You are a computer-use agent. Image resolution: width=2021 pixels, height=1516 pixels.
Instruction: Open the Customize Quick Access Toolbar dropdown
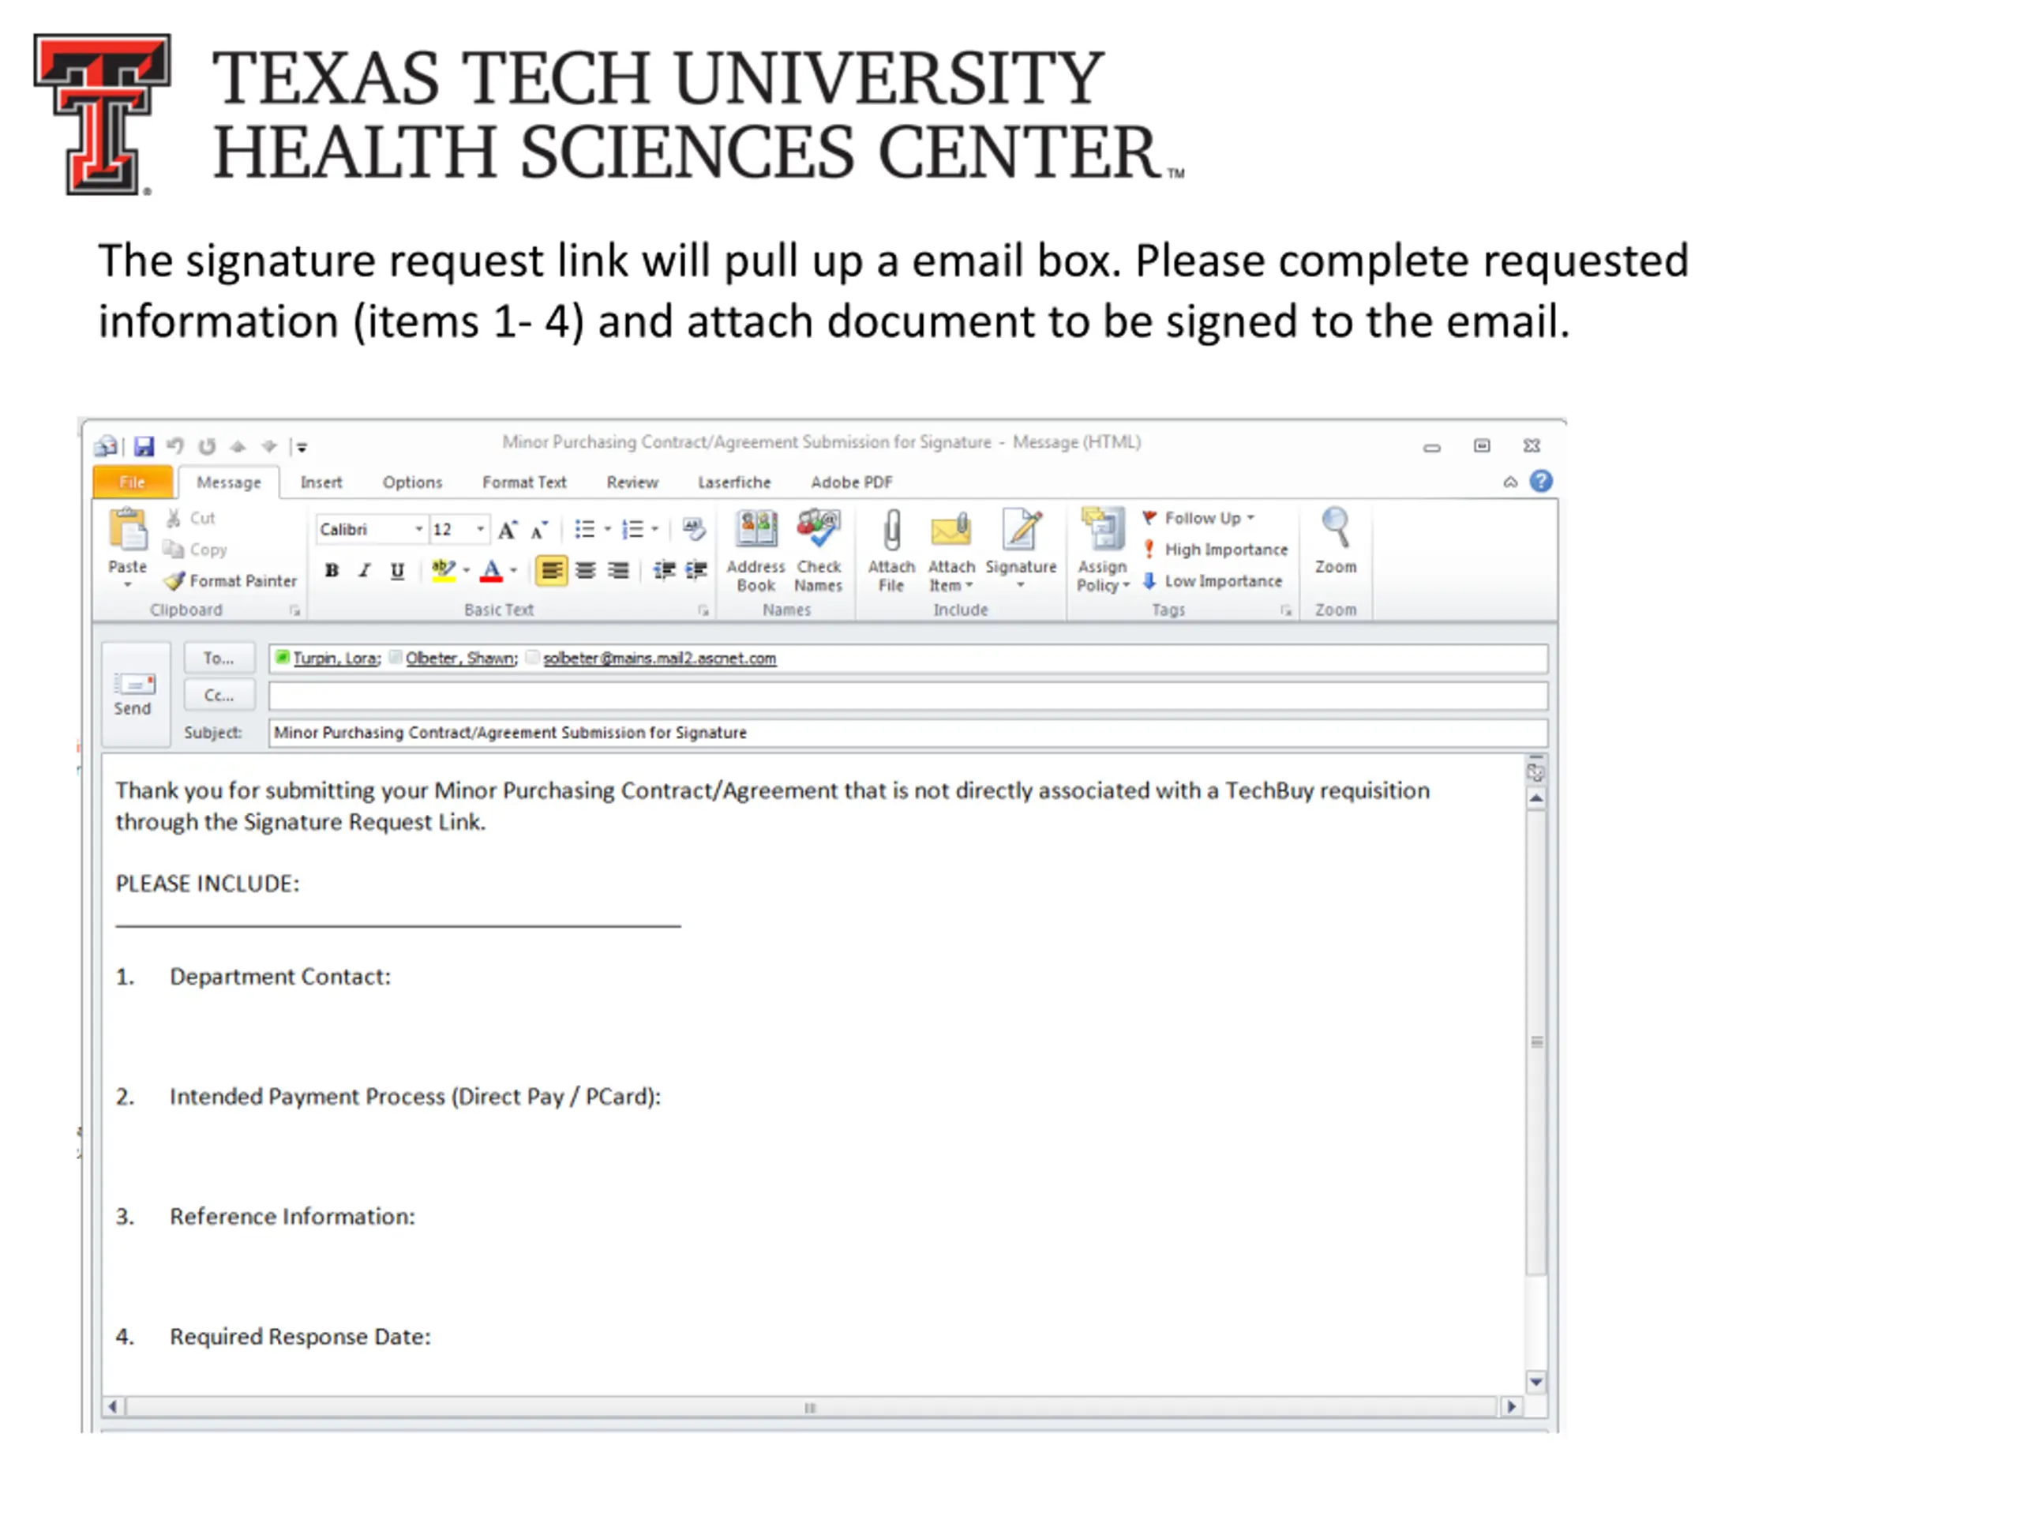pos(301,447)
